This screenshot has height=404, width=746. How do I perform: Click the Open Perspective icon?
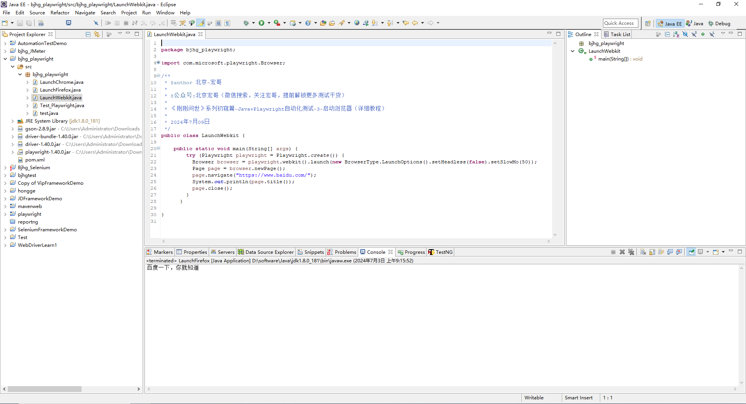click(x=648, y=23)
